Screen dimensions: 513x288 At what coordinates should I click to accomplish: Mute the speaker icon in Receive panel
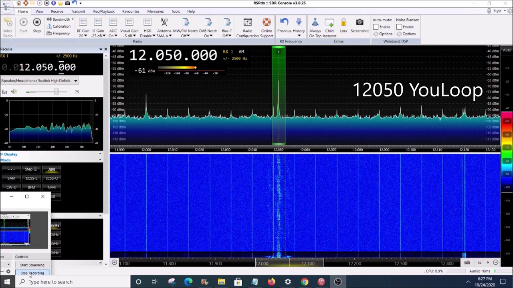(x=14, y=92)
